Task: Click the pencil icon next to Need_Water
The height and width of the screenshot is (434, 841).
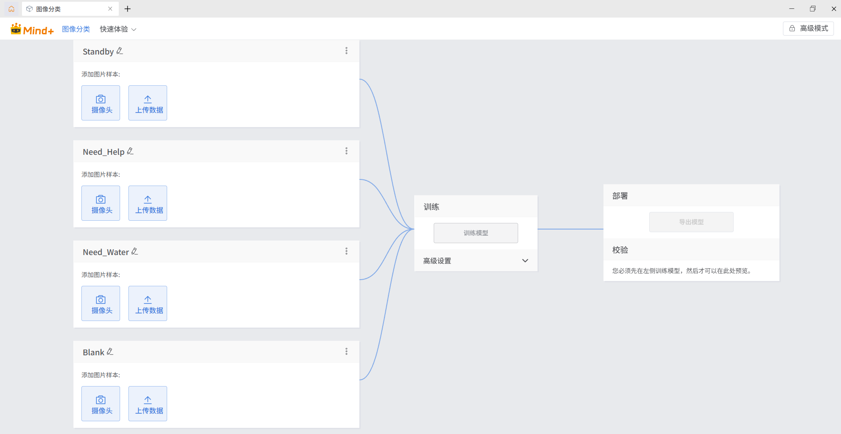Action: 135,252
